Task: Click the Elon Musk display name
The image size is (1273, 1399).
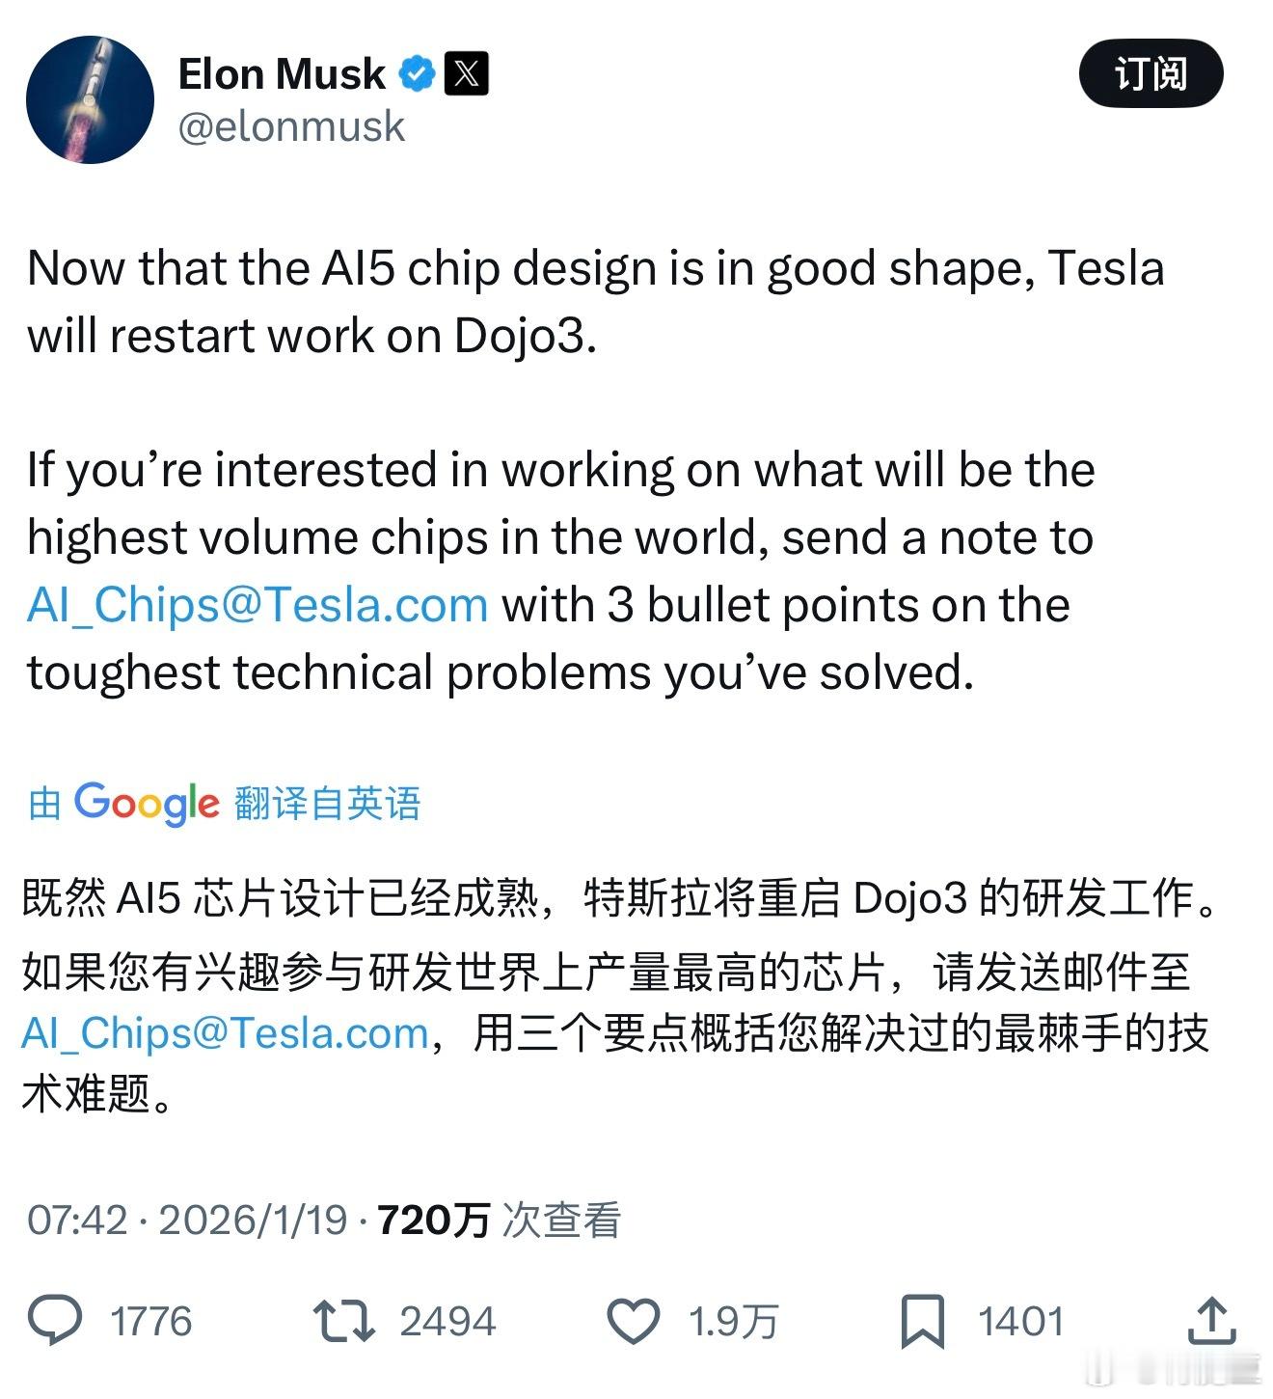Action: (x=282, y=74)
